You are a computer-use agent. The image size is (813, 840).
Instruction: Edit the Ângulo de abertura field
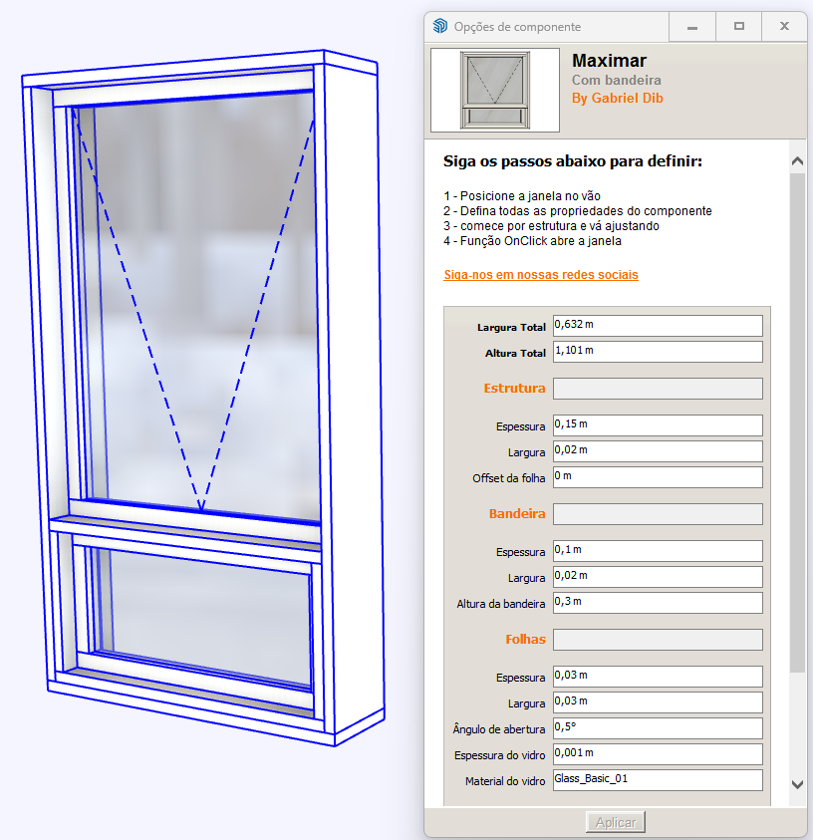(x=657, y=728)
